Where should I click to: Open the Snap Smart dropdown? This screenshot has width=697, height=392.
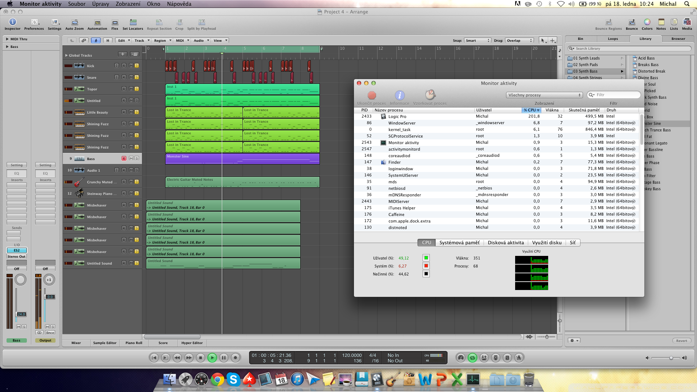point(477,41)
